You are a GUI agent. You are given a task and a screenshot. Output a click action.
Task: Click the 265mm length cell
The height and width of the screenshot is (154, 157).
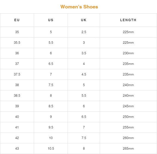click(128, 149)
